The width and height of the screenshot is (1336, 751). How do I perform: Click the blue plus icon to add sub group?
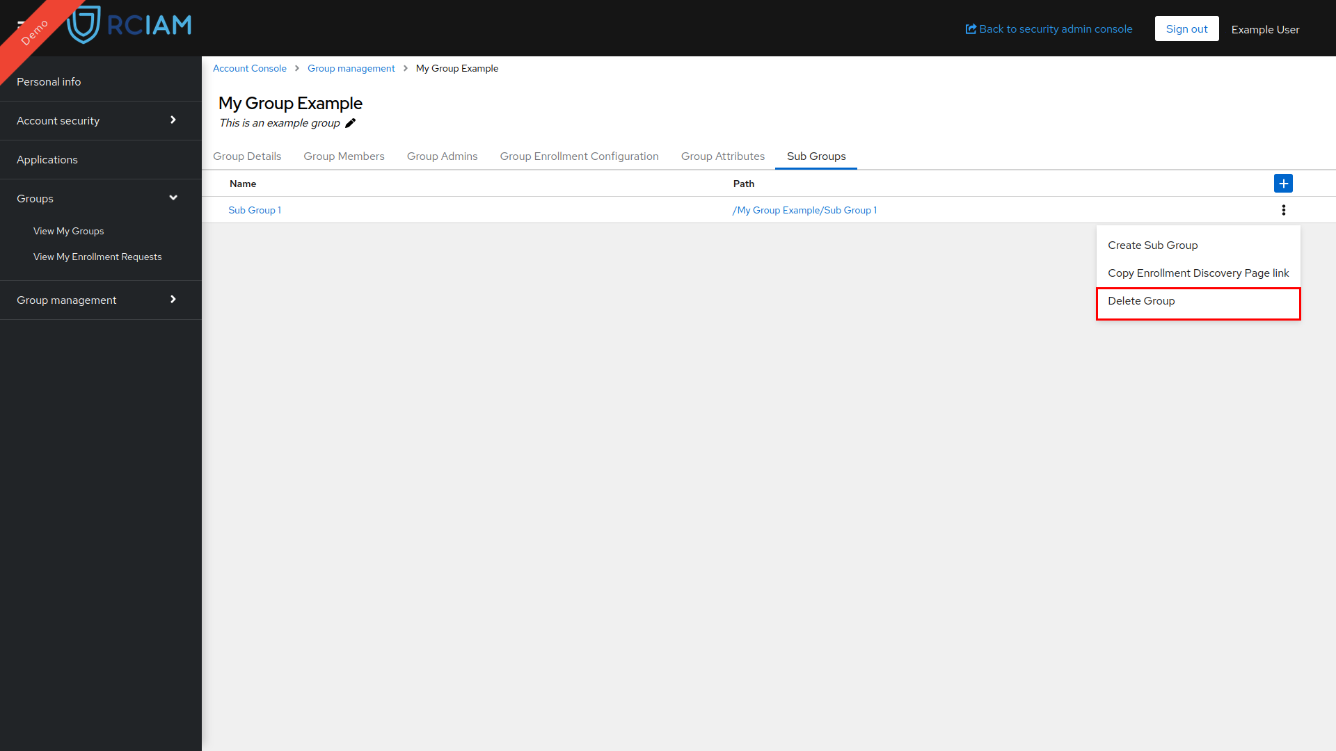[1284, 184]
